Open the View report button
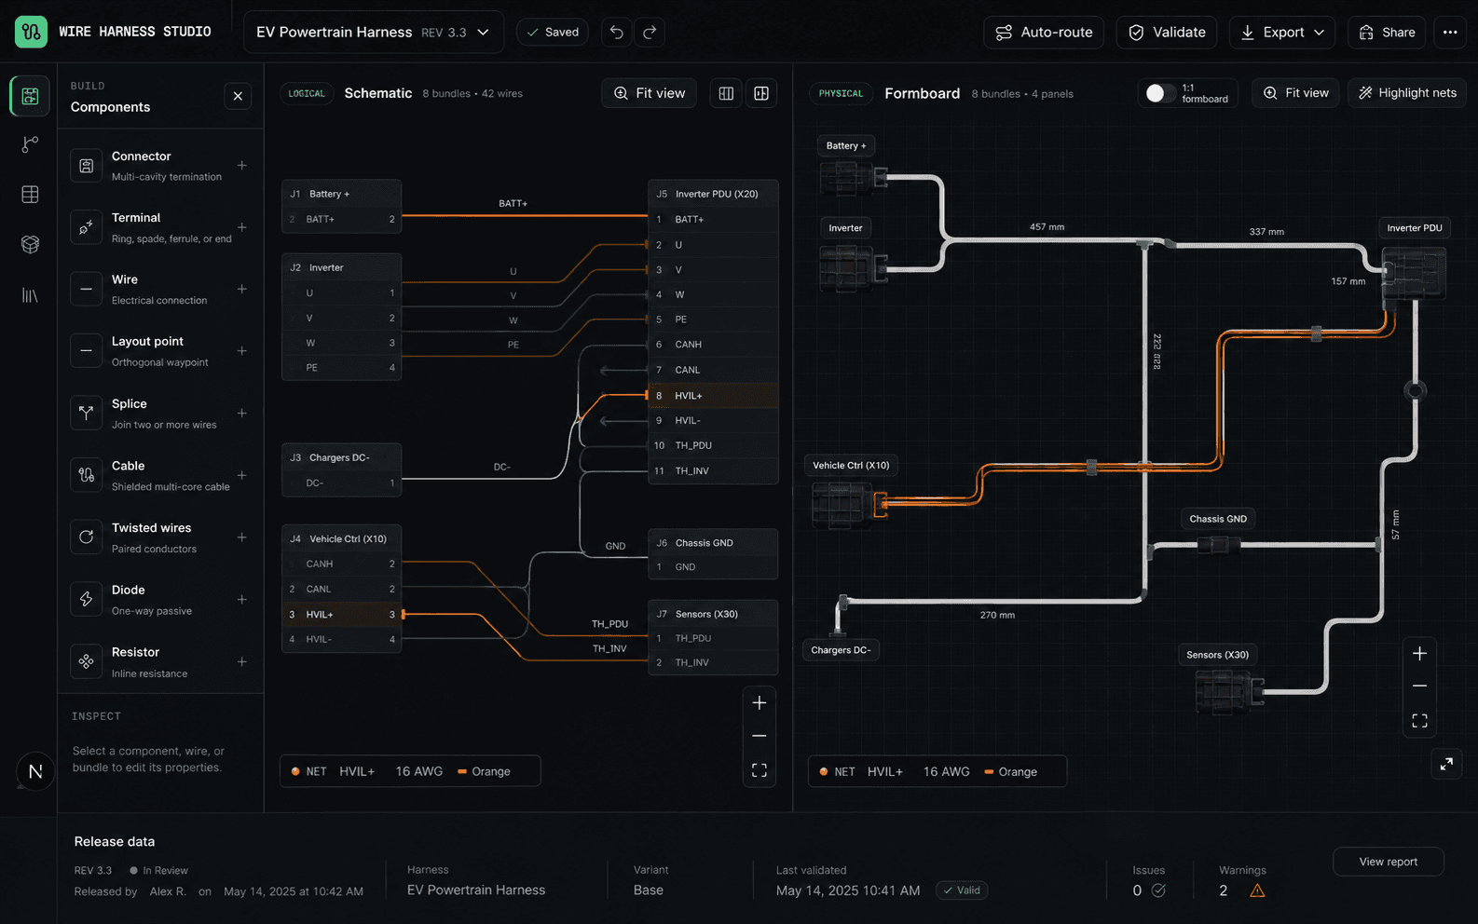The height and width of the screenshot is (924, 1478). pyautogui.click(x=1388, y=862)
